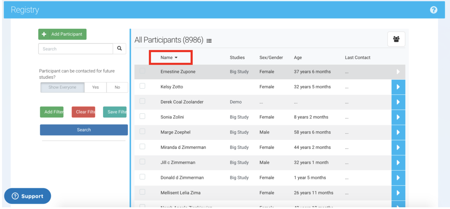The height and width of the screenshot is (209, 450).
Task: Click inside the Search text field
Action: click(x=75, y=49)
